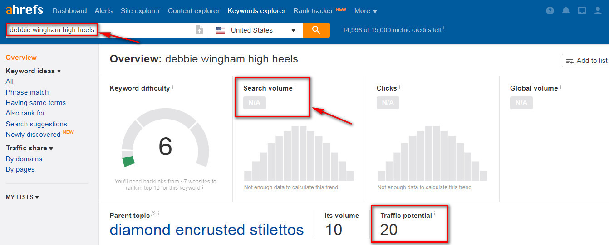609x245 pixels.
Task: Open the help question mark icon
Action: (550, 10)
